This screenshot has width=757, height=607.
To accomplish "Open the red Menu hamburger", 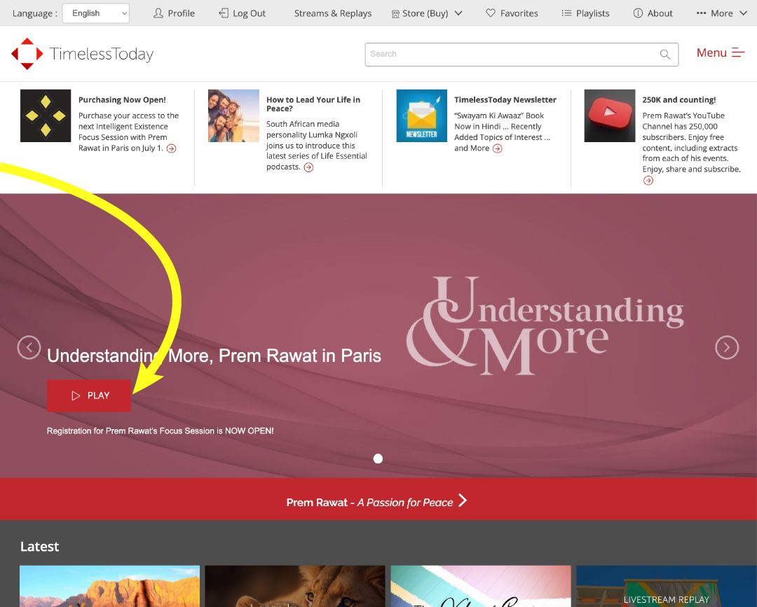I will 721,53.
